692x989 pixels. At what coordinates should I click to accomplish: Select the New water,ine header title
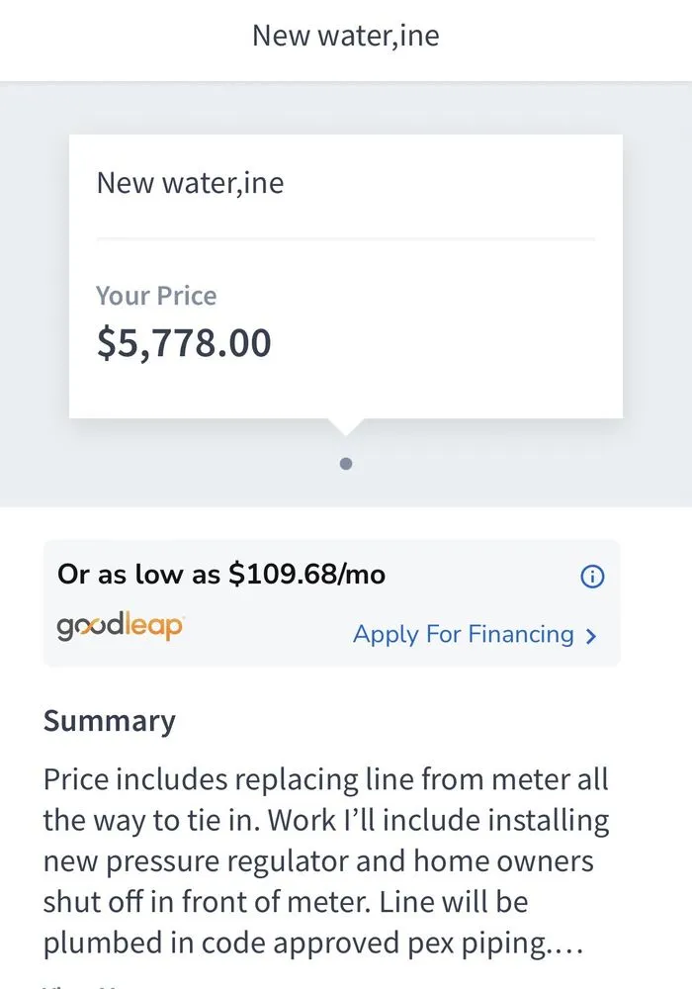tap(345, 36)
